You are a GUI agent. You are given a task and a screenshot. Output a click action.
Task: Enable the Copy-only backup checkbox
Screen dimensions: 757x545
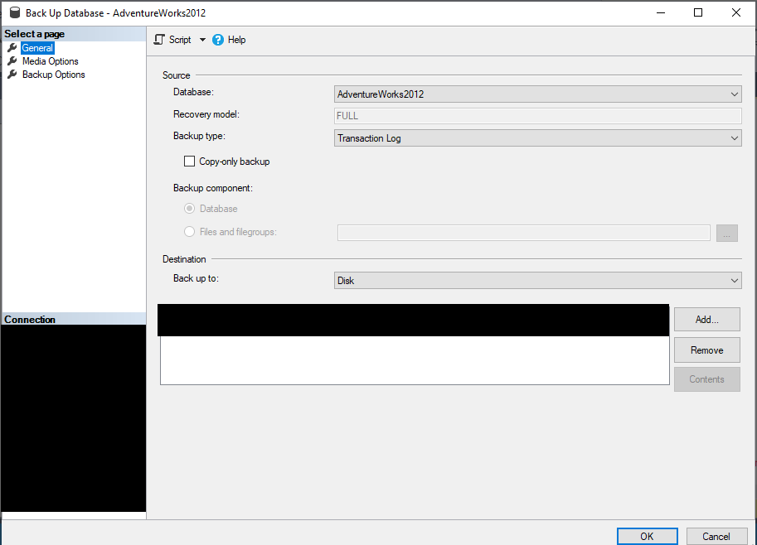[x=190, y=162]
